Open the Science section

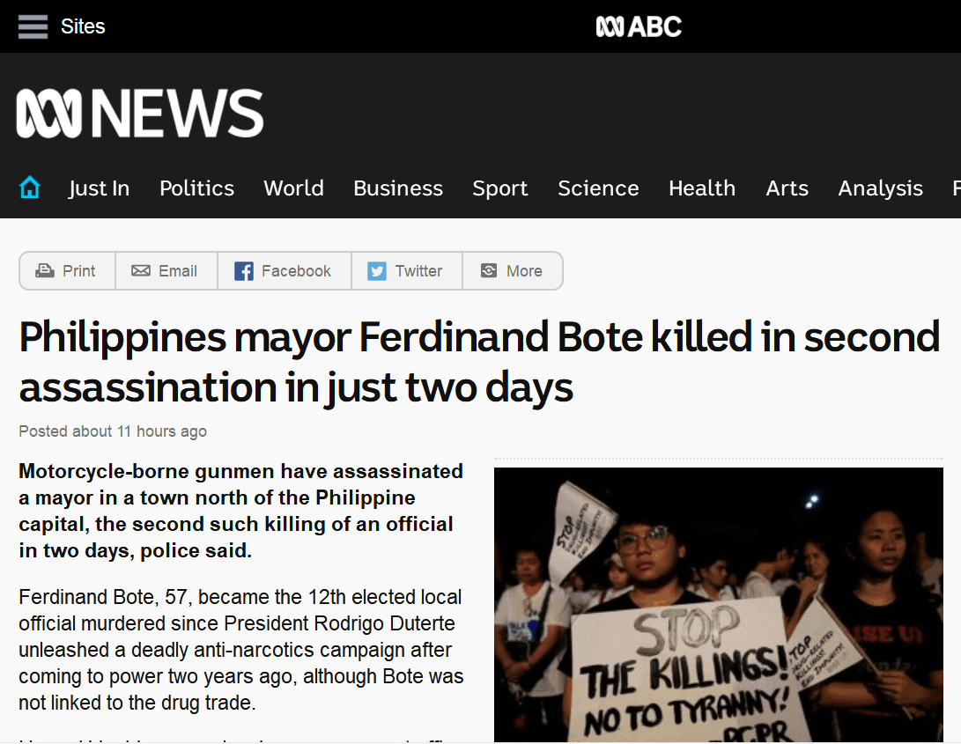(x=598, y=188)
